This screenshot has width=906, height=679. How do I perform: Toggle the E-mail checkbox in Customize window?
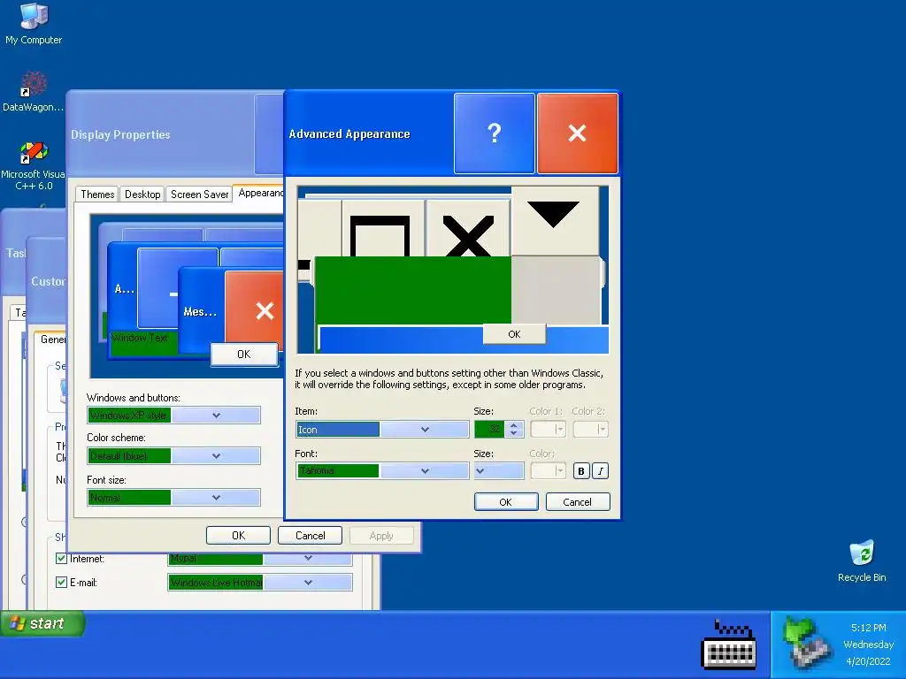pos(61,582)
